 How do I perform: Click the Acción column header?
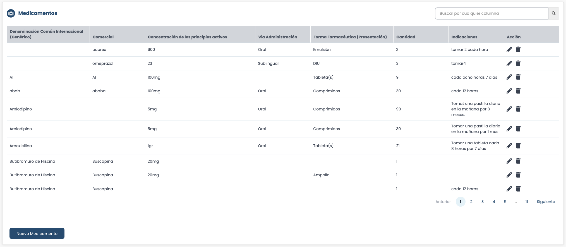(531, 34)
